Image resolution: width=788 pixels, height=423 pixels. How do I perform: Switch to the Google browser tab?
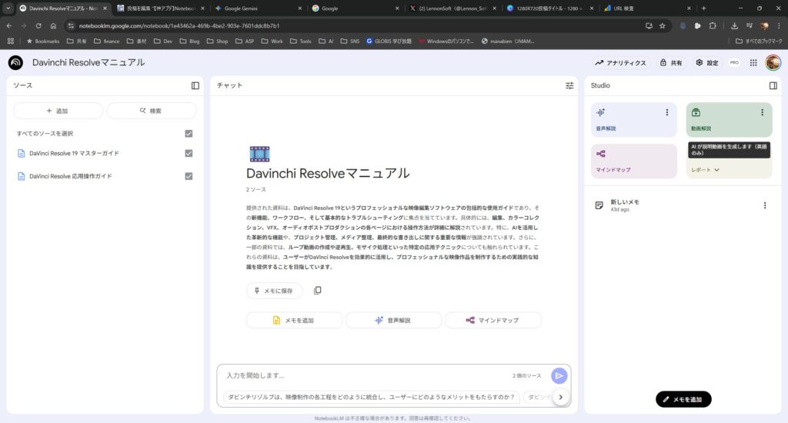pyautogui.click(x=354, y=8)
